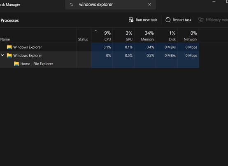The width and height of the screenshot is (228, 166).
Task: Click the 0% CPU value in second row
Action: [x=109, y=56]
